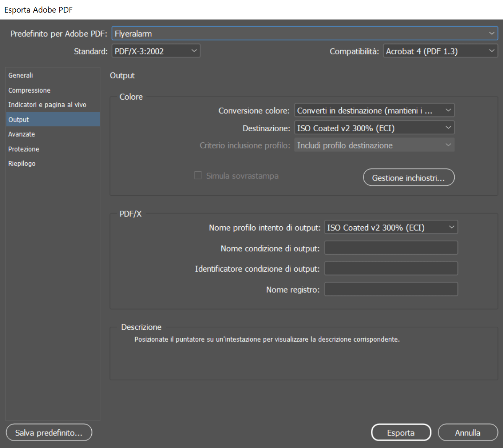Expand the Nome profilo intento di output dropdown

click(390, 227)
